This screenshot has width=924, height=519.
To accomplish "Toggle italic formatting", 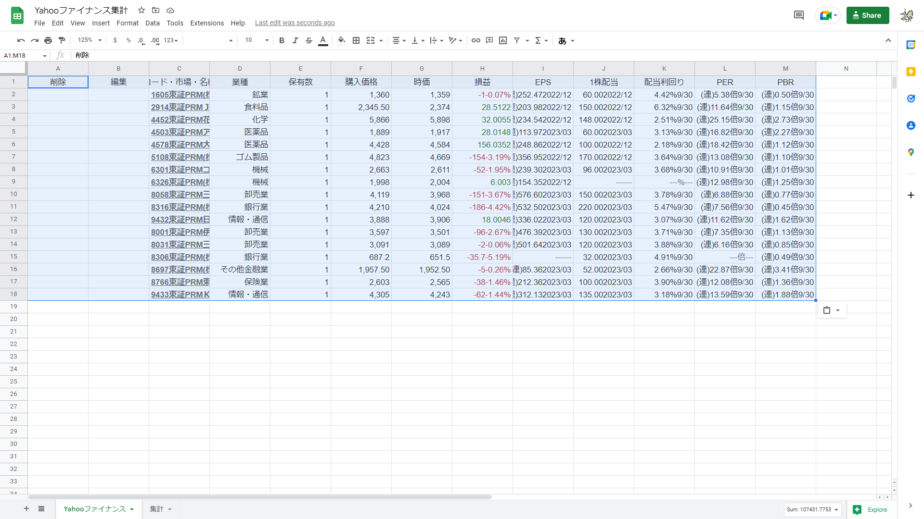I will click(295, 40).
